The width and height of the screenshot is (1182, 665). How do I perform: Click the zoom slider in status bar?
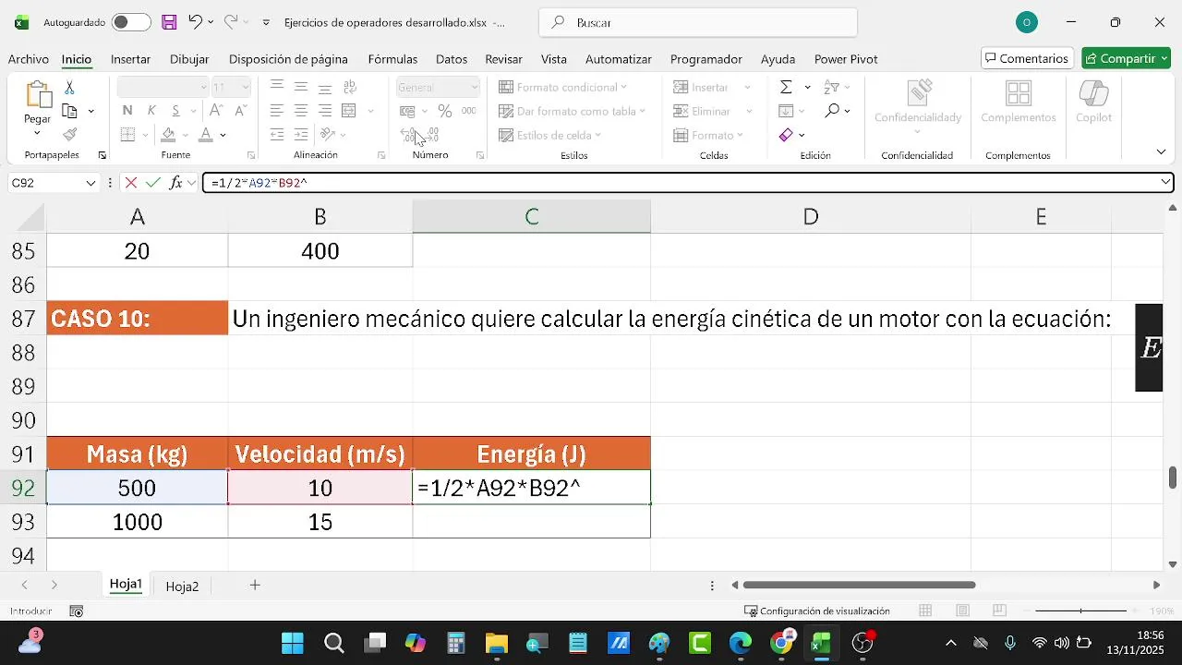(1080, 611)
